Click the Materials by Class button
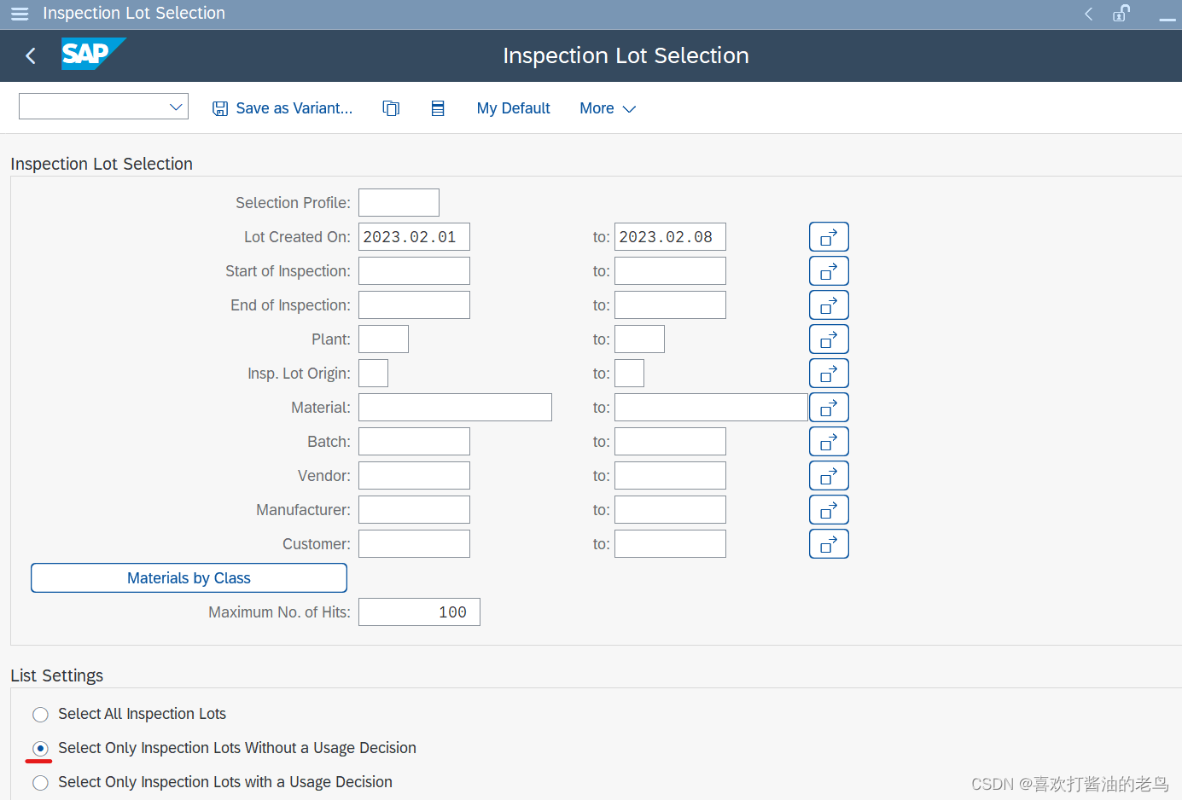Image resolution: width=1182 pixels, height=800 pixels. [188, 577]
